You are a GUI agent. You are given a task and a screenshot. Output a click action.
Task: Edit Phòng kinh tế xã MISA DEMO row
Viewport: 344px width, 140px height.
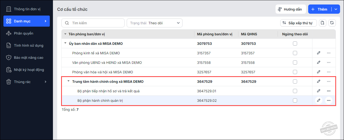coord(318,53)
